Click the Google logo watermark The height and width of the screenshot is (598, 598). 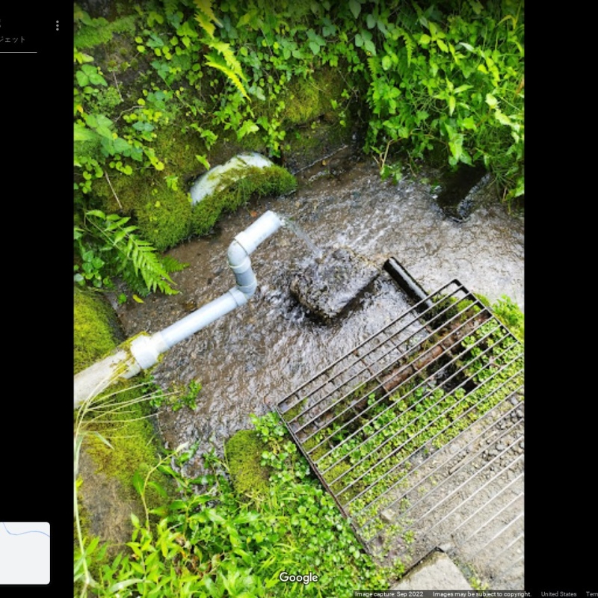(x=298, y=577)
